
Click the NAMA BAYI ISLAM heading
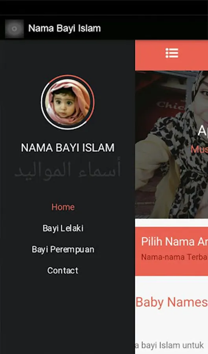point(68,147)
